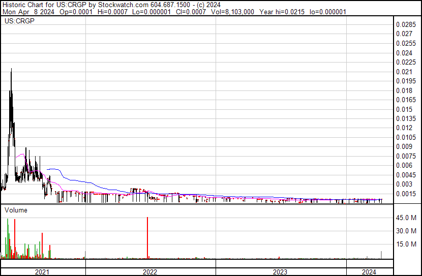Select the 2024 year label on timeline

coord(370,272)
